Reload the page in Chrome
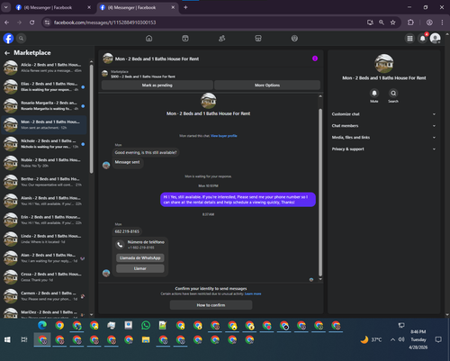Viewport: 450px width, 361px height. [32, 23]
